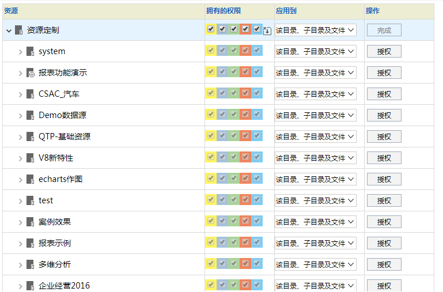443x292 pixels.
Task: Expand the QTP-基础资源 tree node
Action: (20, 137)
